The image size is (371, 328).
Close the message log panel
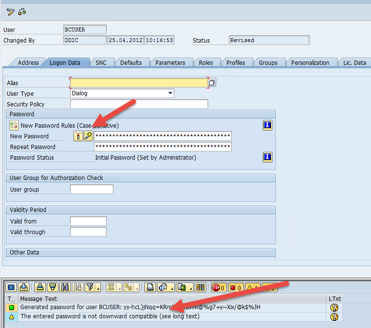11,287
